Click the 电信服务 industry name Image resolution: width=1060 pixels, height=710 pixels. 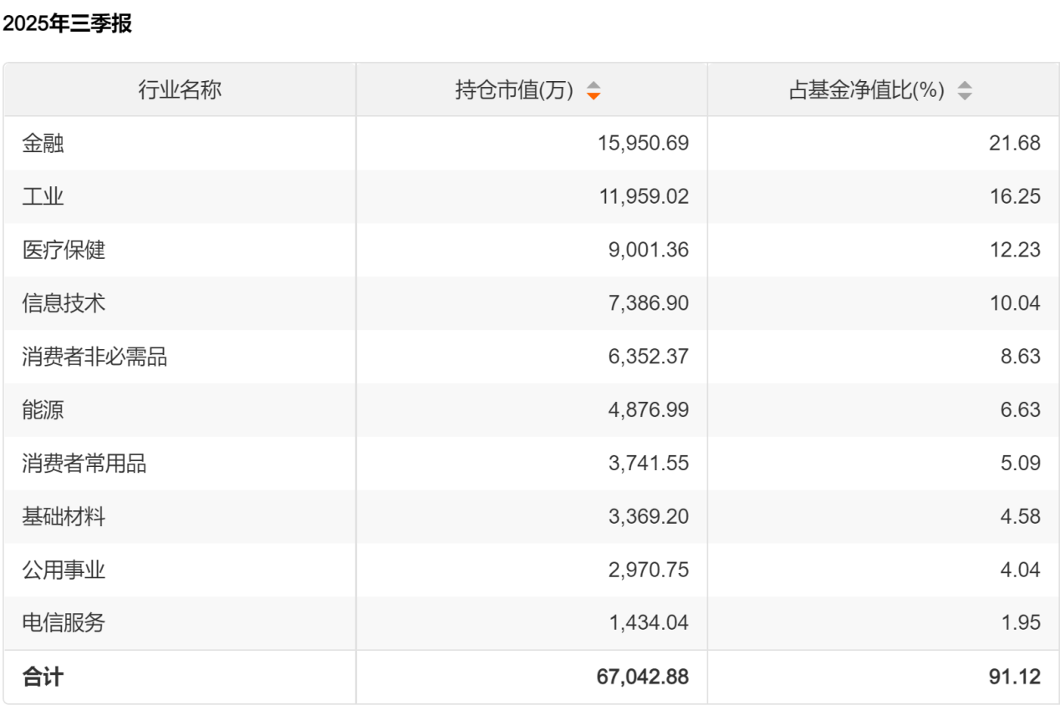pyautogui.click(x=64, y=623)
